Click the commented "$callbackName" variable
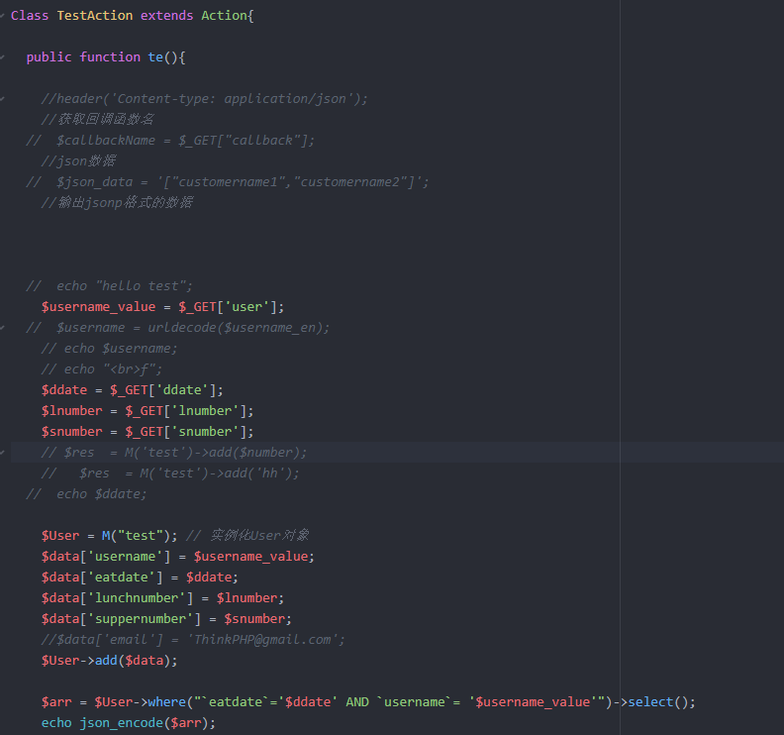 106,140
